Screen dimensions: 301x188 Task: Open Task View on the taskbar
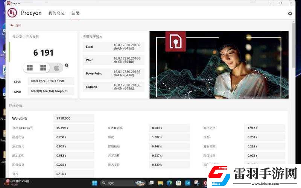(151, 183)
